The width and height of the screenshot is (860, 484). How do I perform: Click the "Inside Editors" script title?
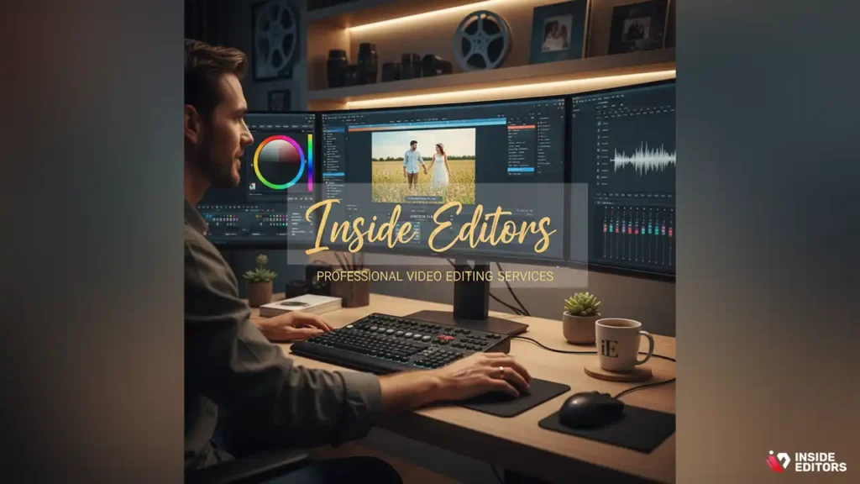(x=431, y=227)
